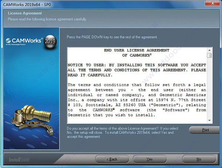222x168 pixels.
Task: Click the 'NOTICE TO USER' paragraph
Action: pyautogui.click(x=137, y=70)
